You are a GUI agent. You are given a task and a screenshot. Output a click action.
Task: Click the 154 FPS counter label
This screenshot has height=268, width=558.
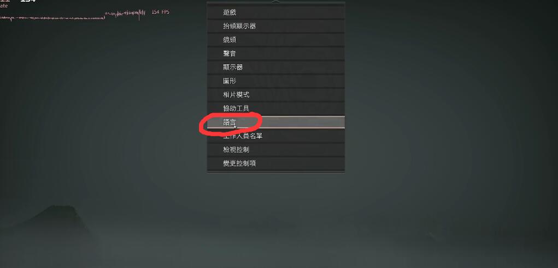point(161,12)
